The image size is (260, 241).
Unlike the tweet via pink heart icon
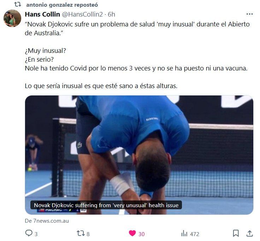click(132, 233)
